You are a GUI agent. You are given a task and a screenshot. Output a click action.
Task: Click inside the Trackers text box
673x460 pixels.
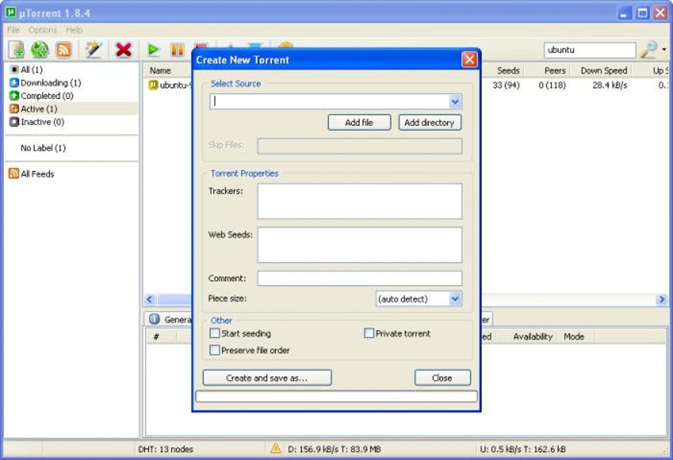click(x=360, y=201)
